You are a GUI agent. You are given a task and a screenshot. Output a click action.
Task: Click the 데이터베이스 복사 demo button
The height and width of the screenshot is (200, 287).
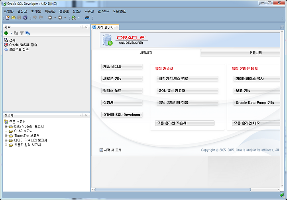[257, 78]
